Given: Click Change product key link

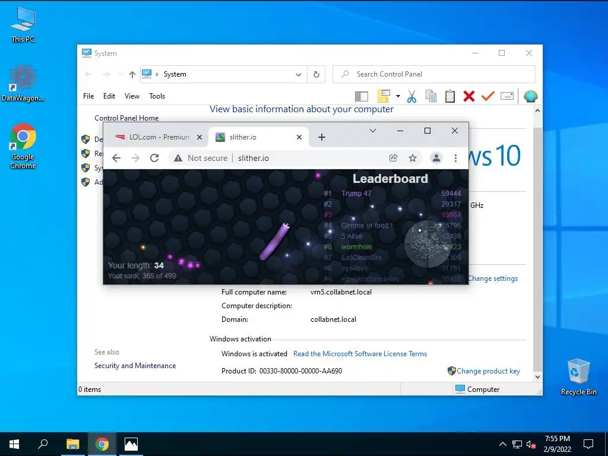Looking at the screenshot, I should [488, 371].
